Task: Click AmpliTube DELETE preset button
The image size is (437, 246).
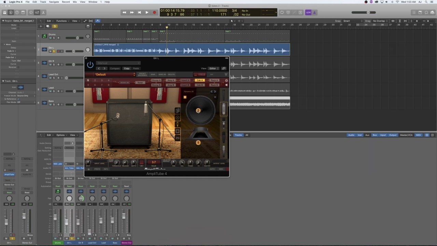Action: (x=171, y=74)
